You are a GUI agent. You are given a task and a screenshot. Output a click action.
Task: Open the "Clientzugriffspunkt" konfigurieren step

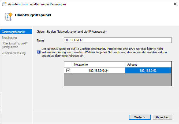(15, 45)
